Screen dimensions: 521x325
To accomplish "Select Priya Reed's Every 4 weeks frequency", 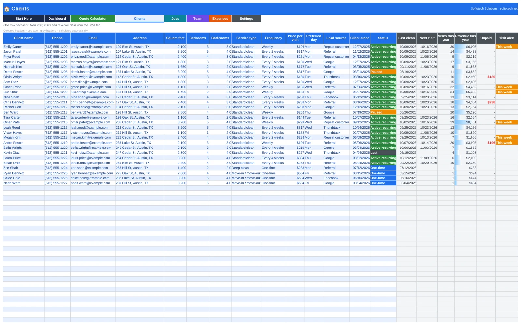I will click(x=274, y=57).
